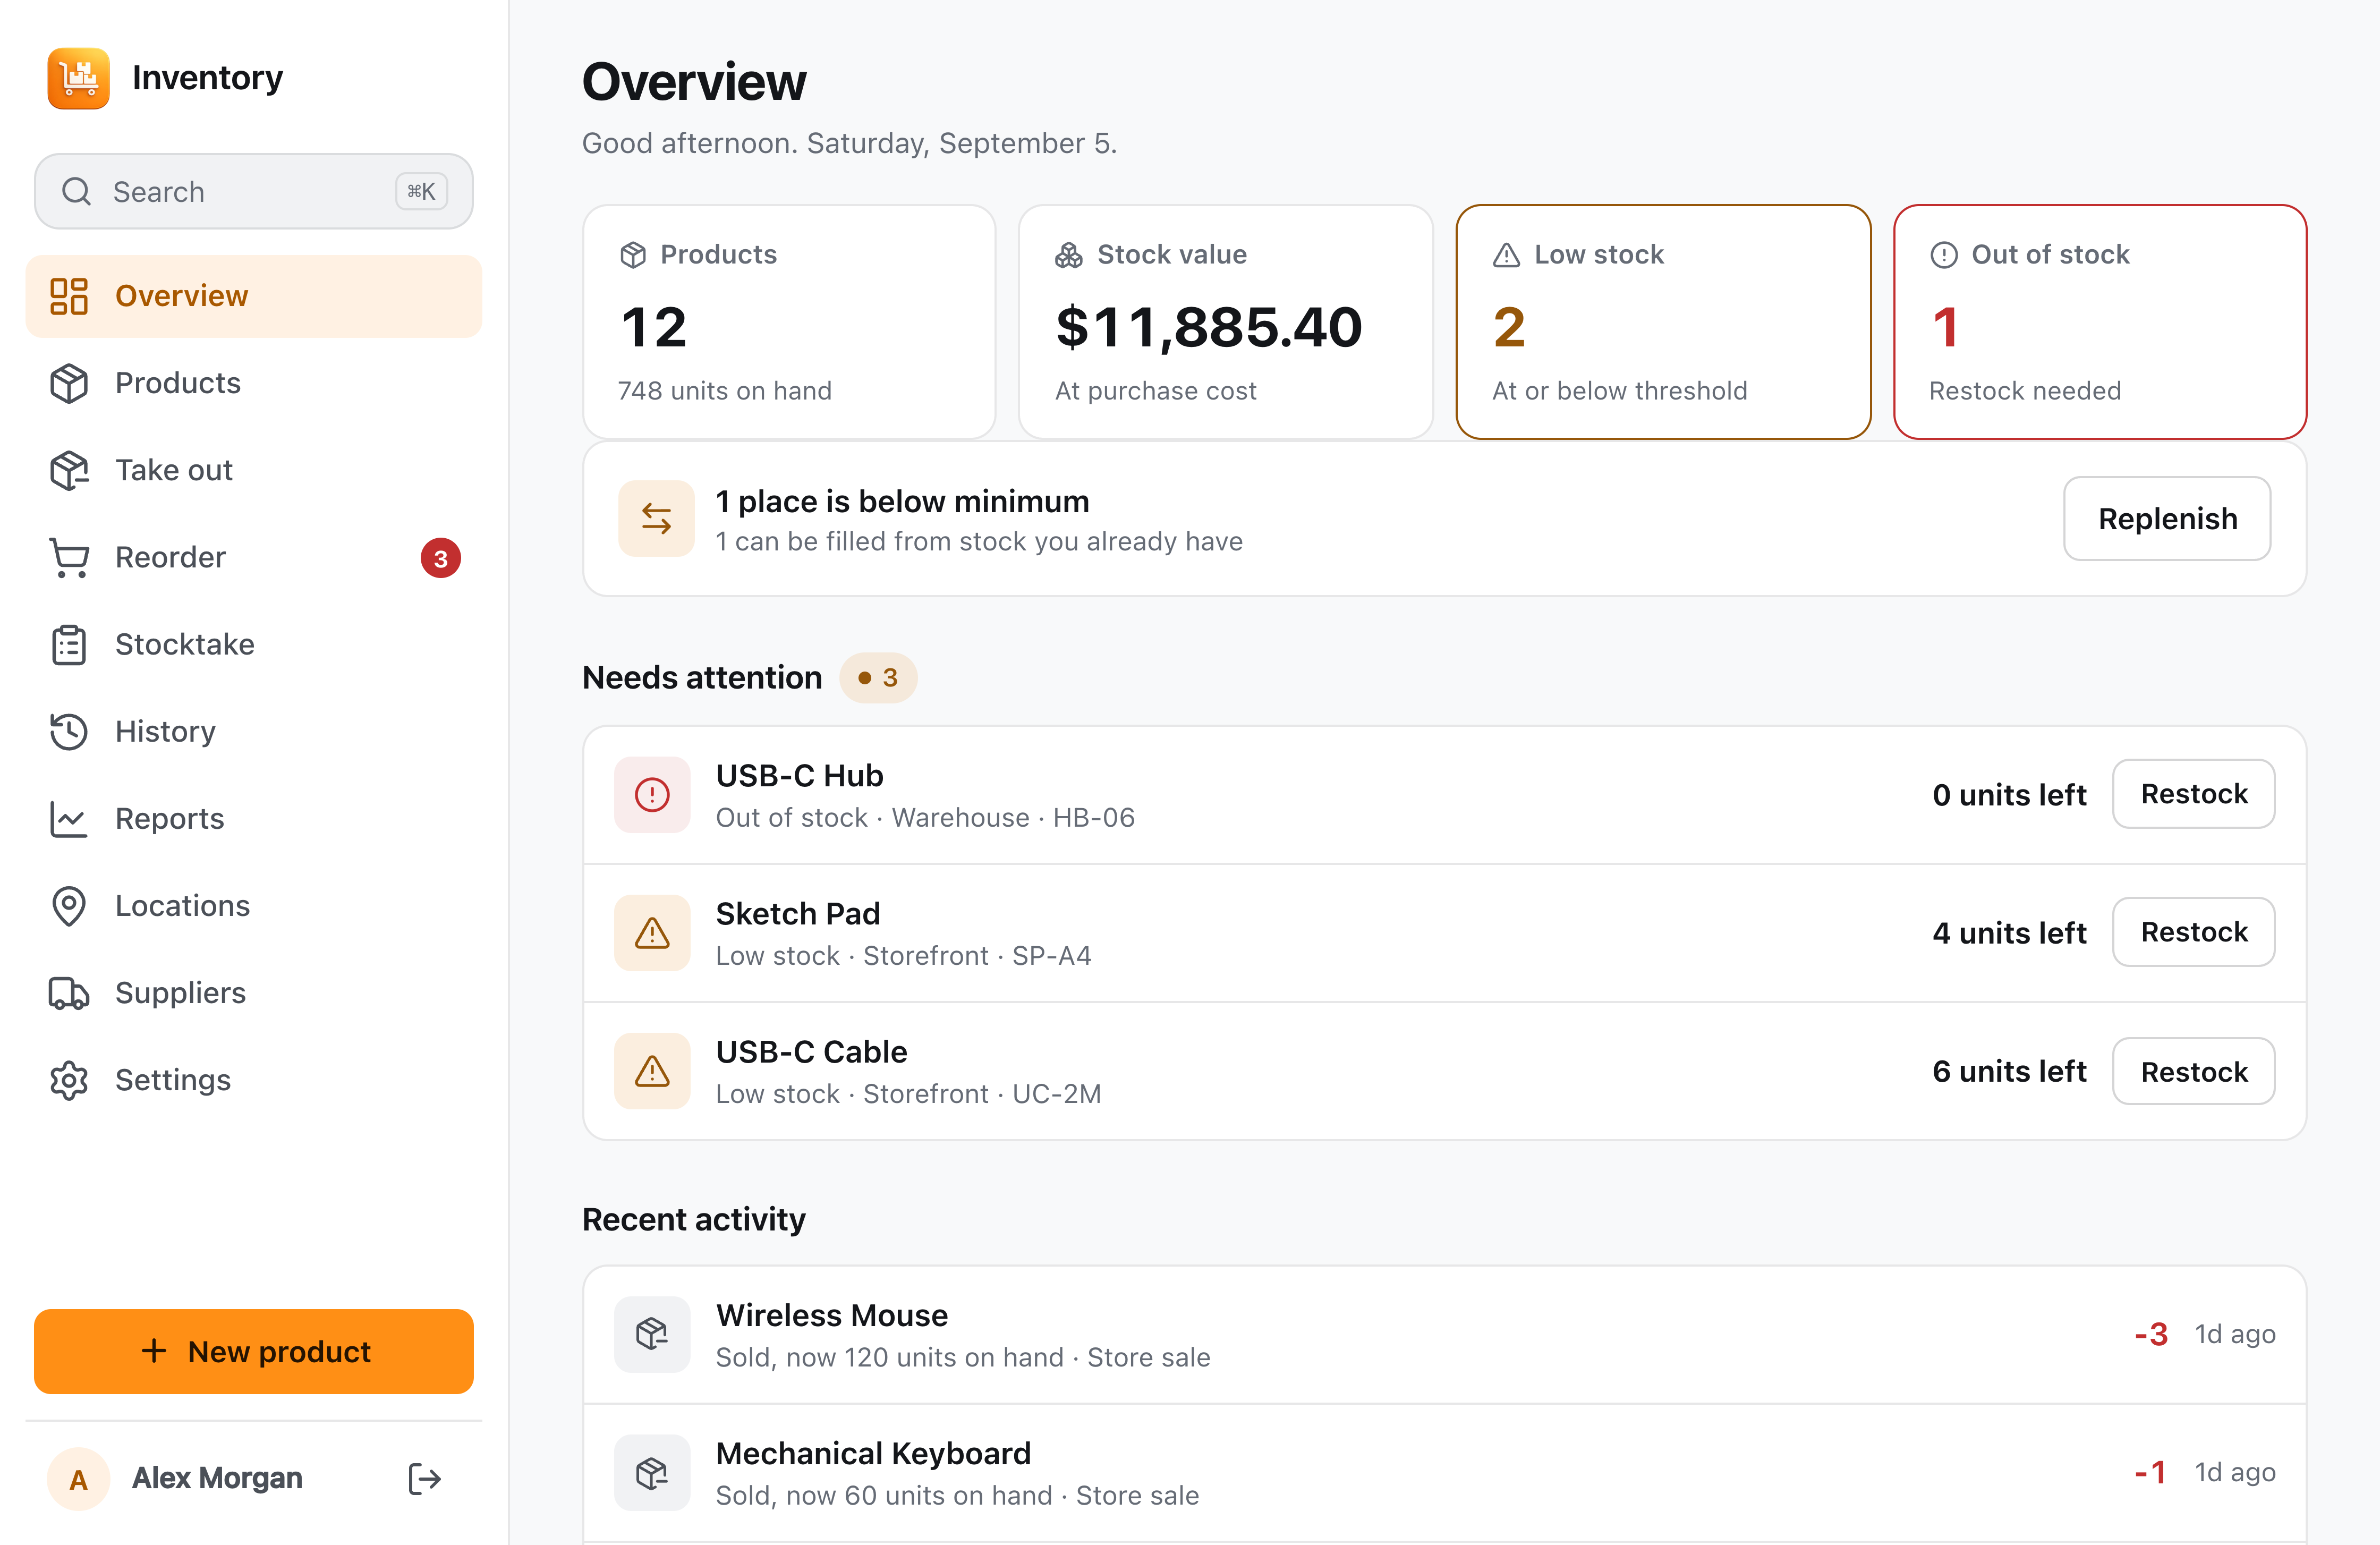The width and height of the screenshot is (2380, 1545).
Task: Click the alert circle icon on Out of stock card
Action: click(1943, 255)
